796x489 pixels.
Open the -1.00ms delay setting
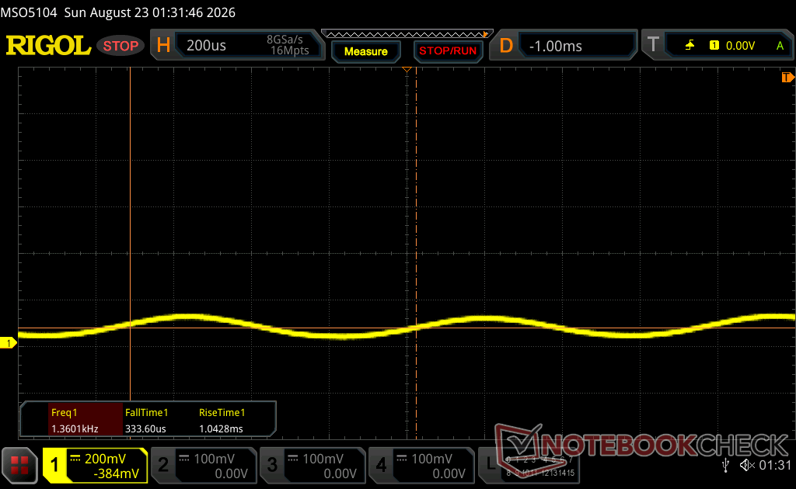pyautogui.click(x=555, y=46)
